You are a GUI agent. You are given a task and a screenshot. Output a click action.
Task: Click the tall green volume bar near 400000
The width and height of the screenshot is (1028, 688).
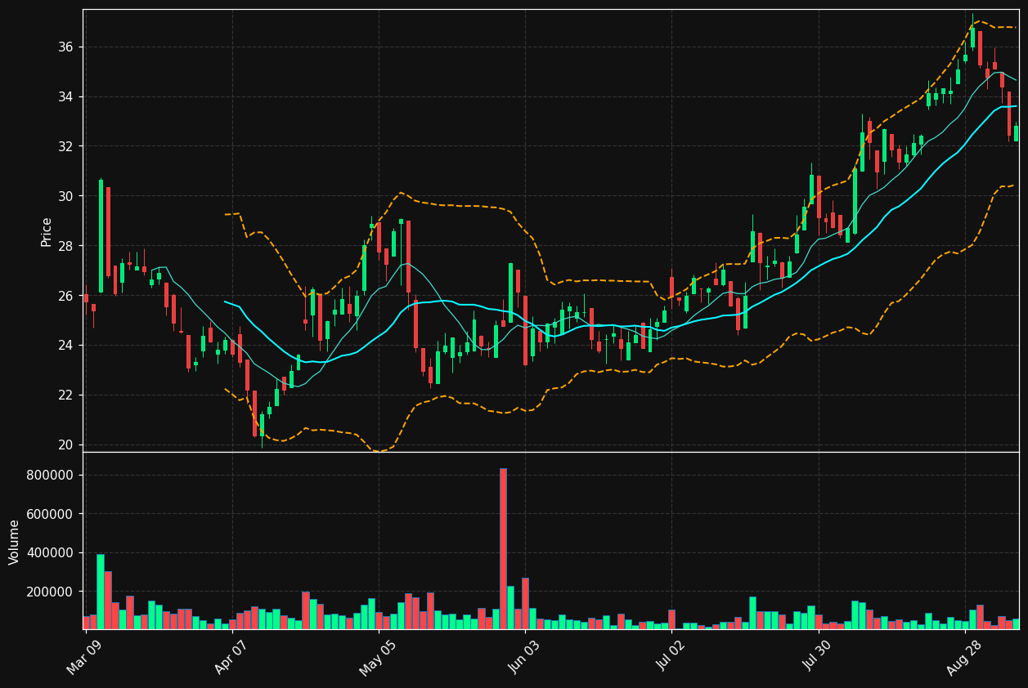coord(101,592)
